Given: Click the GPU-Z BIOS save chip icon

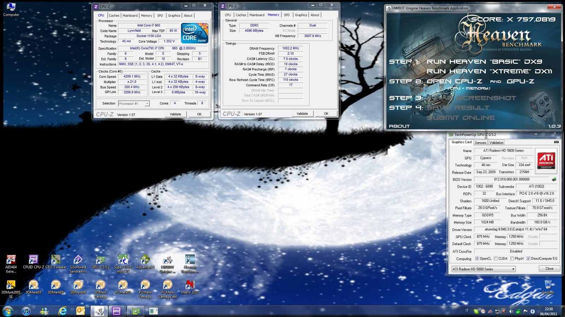Looking at the screenshot, I should [554, 179].
